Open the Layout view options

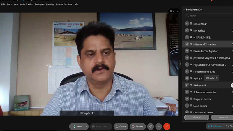click(x=174, y=11)
